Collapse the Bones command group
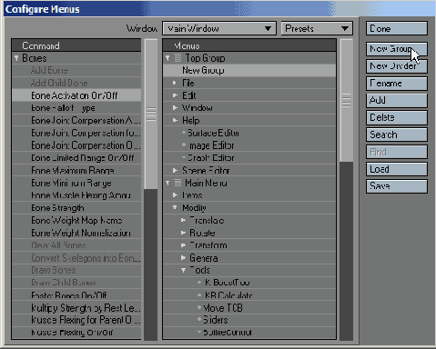The image size is (436, 349). click(16, 58)
